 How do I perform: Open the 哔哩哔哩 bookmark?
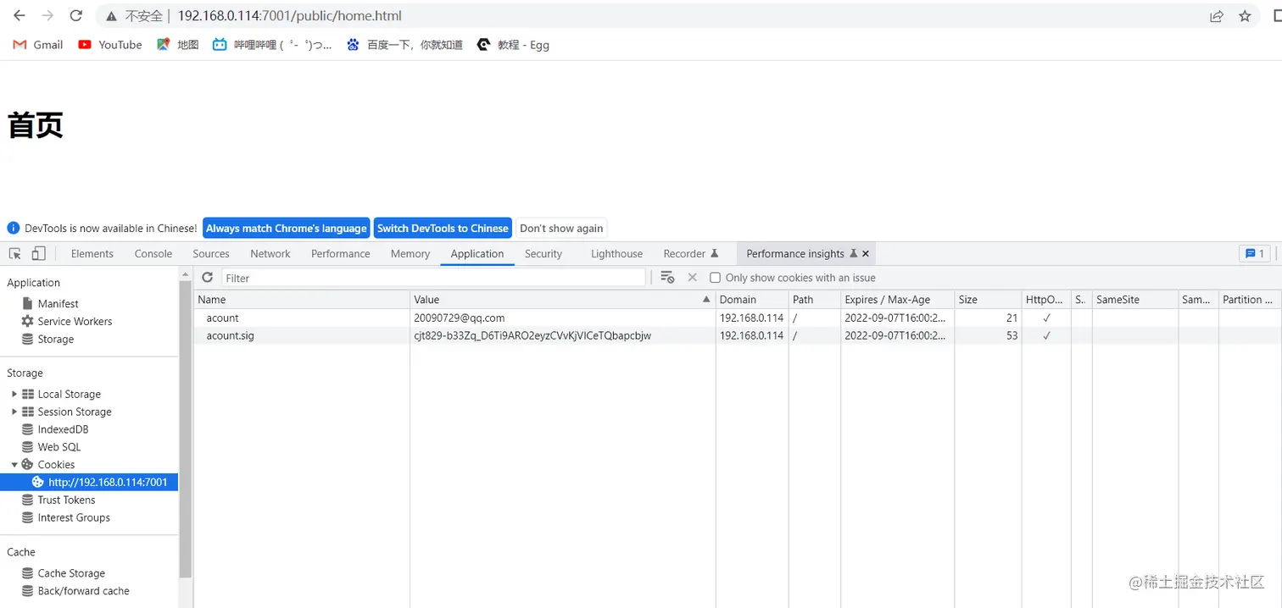[272, 45]
